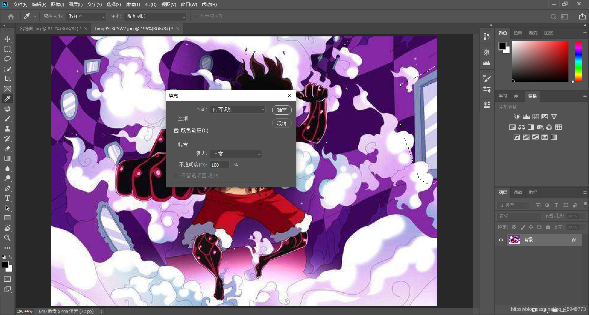Click the Opacity value field in Fill dialog

[x=220, y=165]
